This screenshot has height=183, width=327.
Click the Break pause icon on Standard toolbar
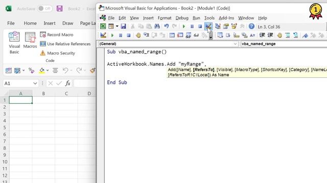click(x=192, y=26)
